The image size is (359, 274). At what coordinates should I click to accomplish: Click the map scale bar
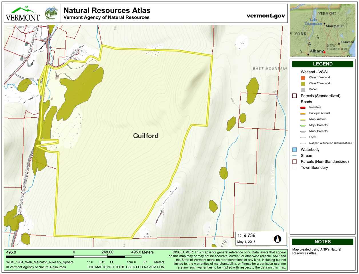coord(73,257)
